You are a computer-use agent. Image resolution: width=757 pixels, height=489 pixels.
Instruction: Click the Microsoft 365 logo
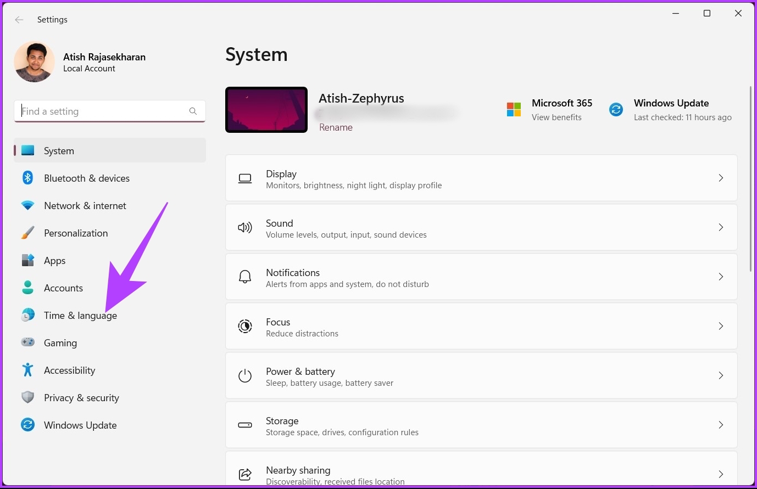[514, 109]
